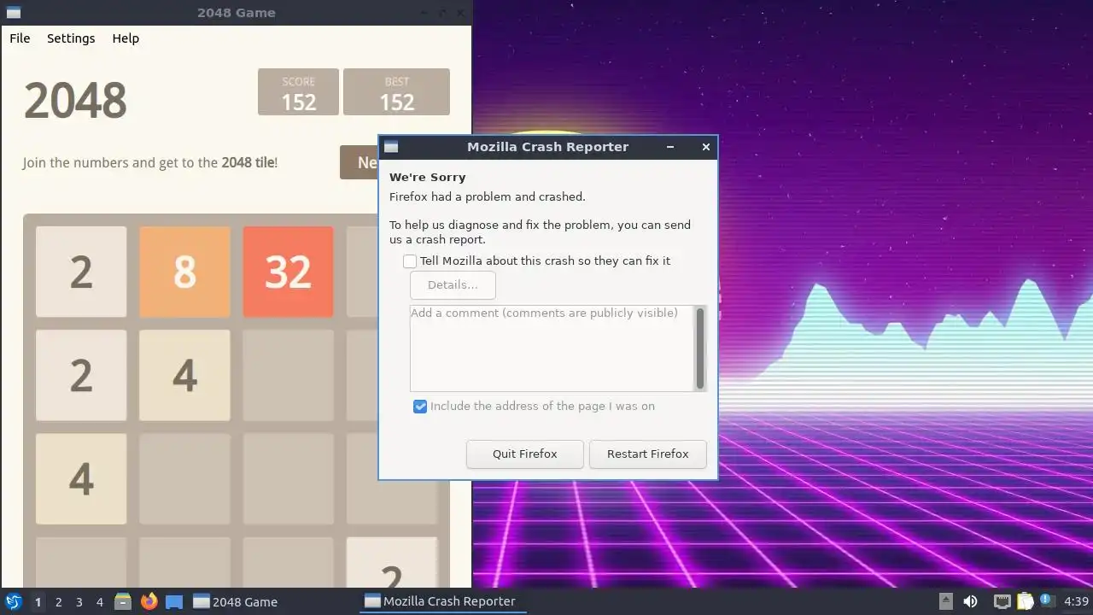Screen dimensions: 1093x615
Task: Click inside the crash comment text box
Action: [x=552, y=348]
